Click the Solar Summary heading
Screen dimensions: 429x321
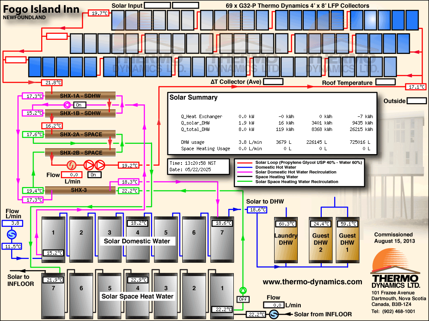[193, 98]
